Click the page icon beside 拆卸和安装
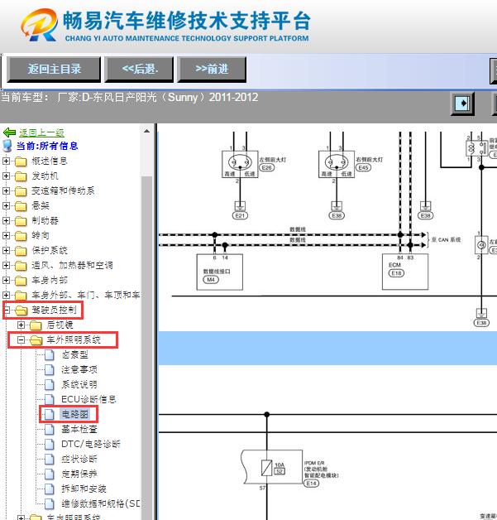This screenshot has width=497, height=520. 50,489
